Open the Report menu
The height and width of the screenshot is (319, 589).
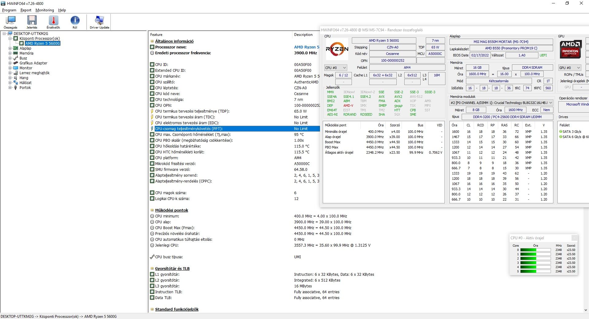26,10
